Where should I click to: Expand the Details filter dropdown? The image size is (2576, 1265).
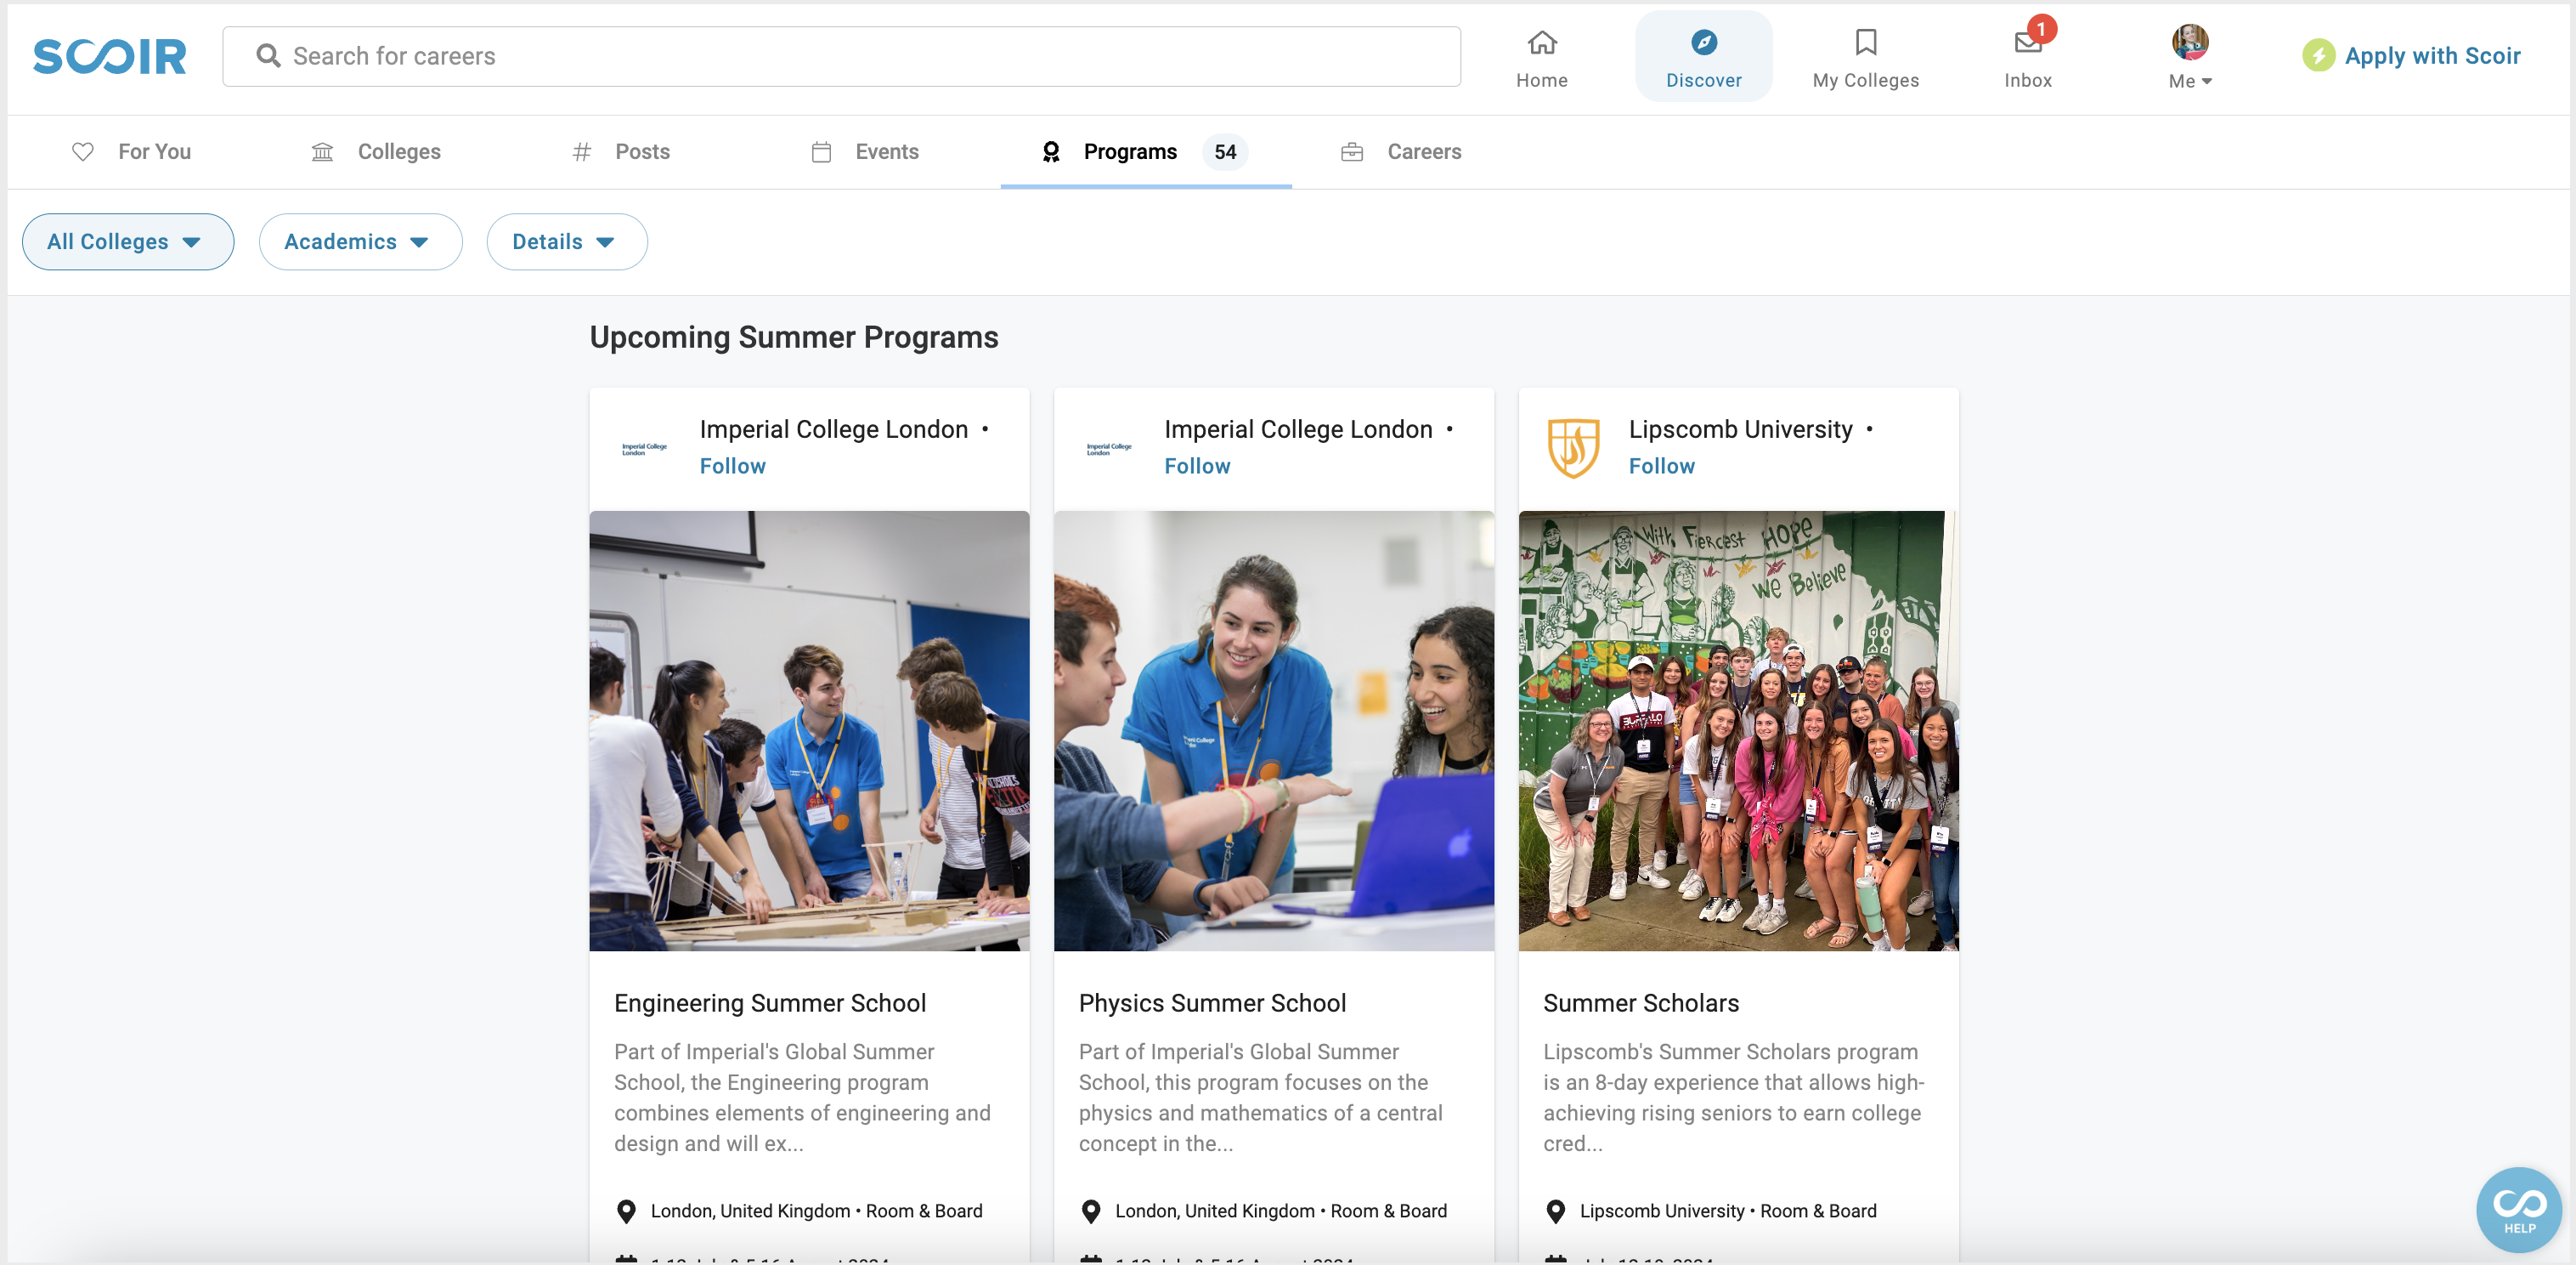point(567,241)
